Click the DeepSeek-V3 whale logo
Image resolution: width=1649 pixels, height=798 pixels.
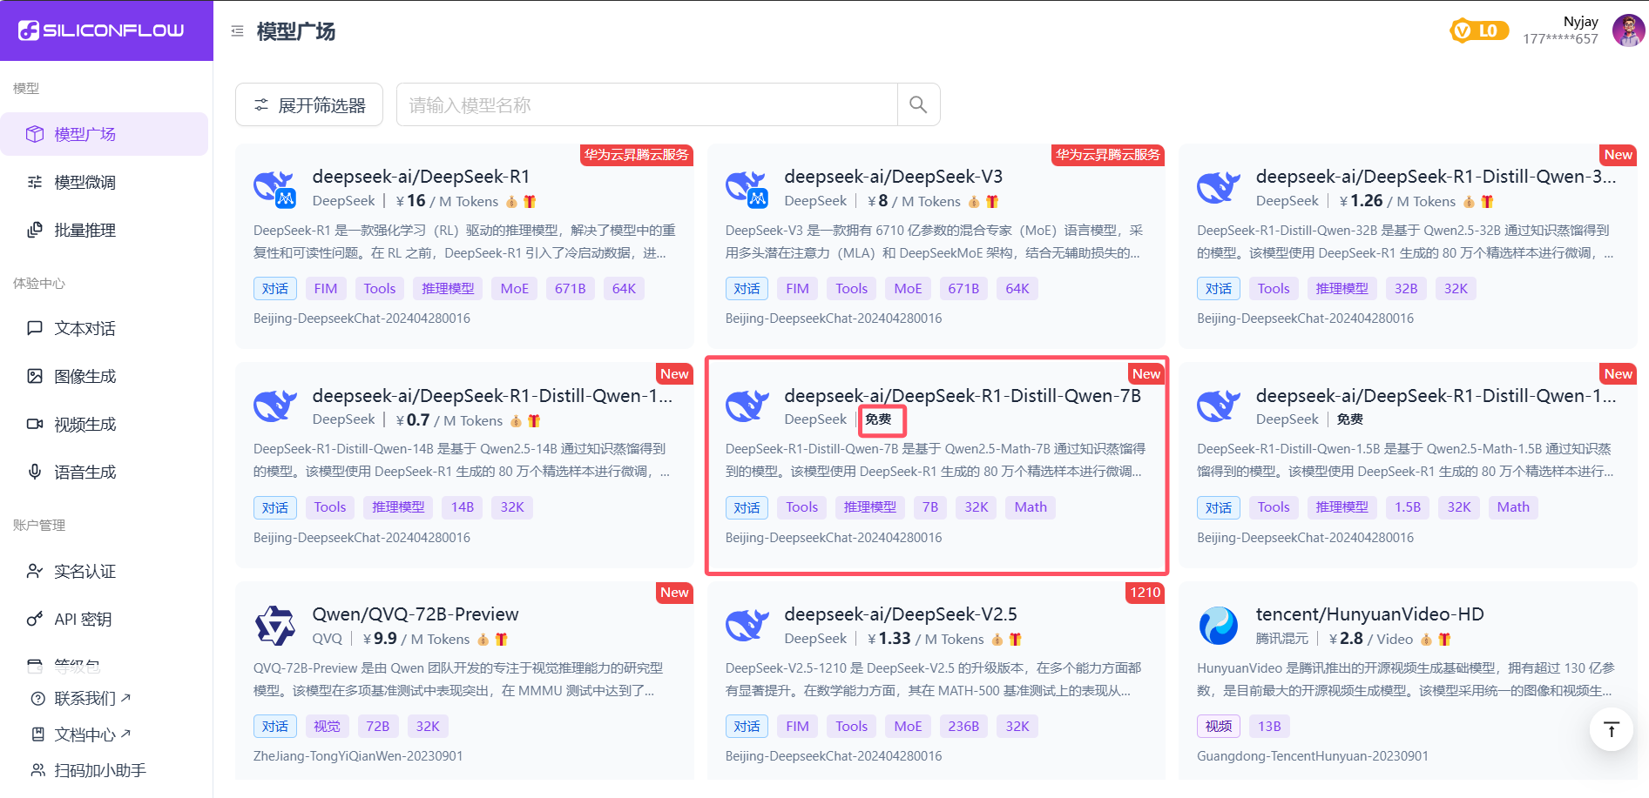(747, 188)
